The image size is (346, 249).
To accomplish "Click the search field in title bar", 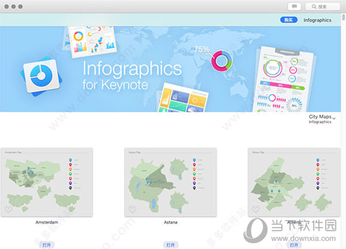I will (x=323, y=7).
